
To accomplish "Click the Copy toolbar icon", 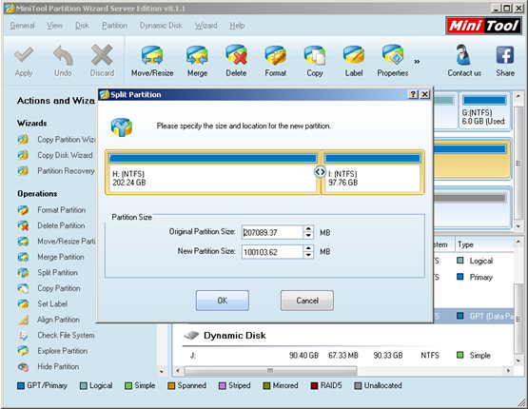I will pos(315,55).
